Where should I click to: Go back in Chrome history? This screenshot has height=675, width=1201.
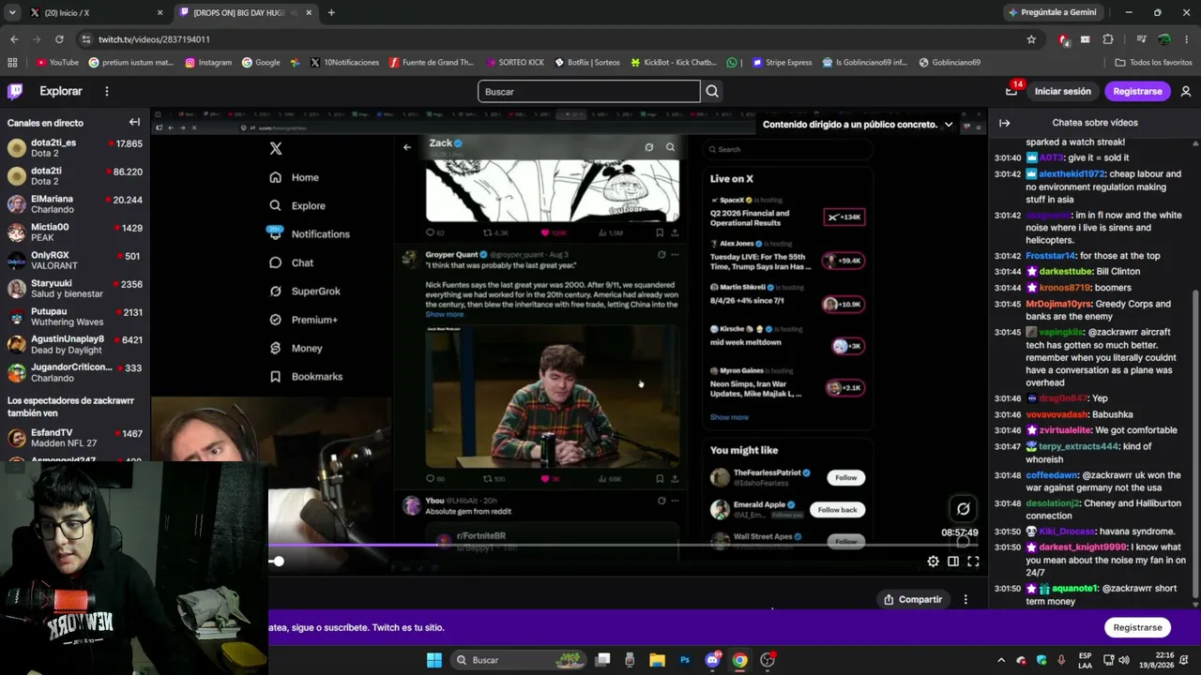coord(14,39)
